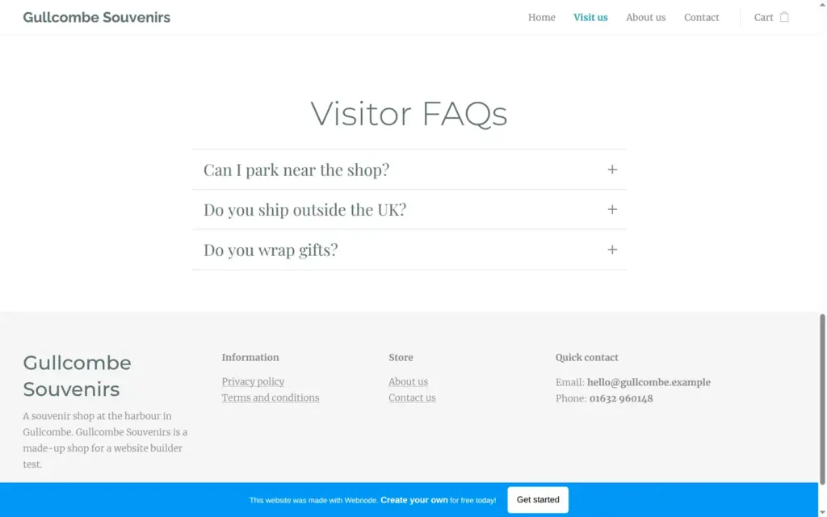Screen dimensions: 827x517
Task: Click the phone number 01632 960148
Action: point(621,398)
